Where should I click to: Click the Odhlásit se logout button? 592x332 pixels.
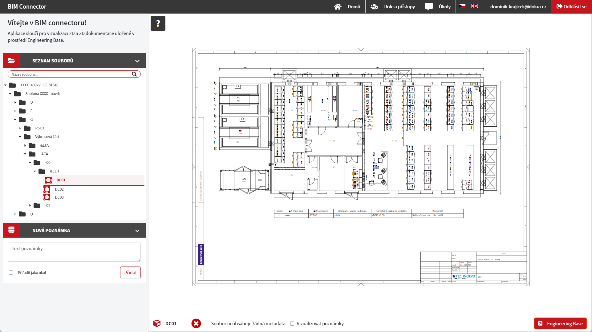click(571, 6)
